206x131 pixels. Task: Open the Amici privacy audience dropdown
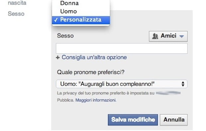click(168, 36)
